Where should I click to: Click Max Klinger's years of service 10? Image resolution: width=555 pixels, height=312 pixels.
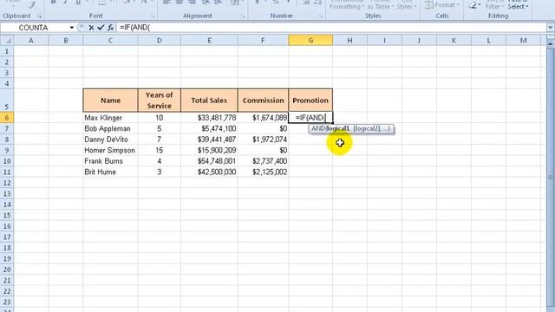160,118
